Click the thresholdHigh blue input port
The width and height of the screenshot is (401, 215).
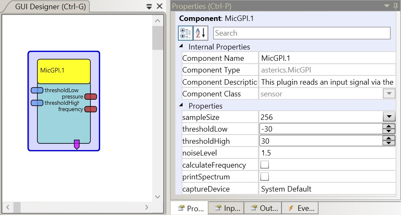click(37, 103)
